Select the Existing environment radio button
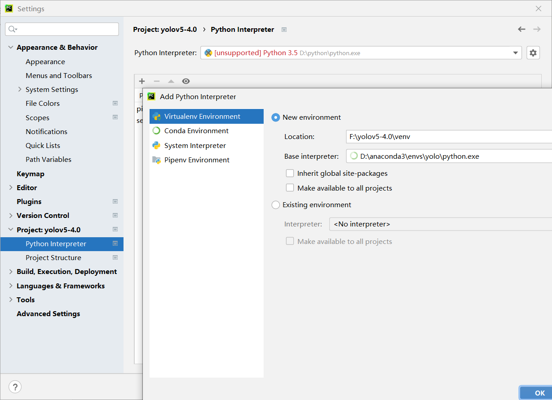The image size is (552, 400). click(x=276, y=205)
